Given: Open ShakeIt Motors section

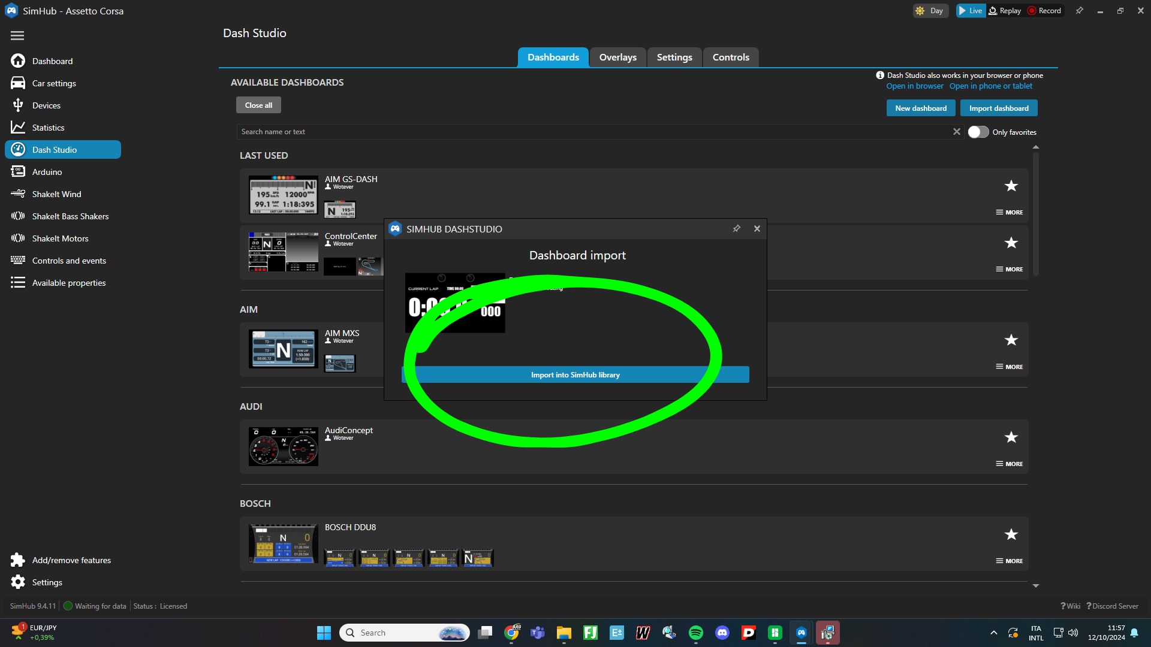Looking at the screenshot, I should pos(60,238).
